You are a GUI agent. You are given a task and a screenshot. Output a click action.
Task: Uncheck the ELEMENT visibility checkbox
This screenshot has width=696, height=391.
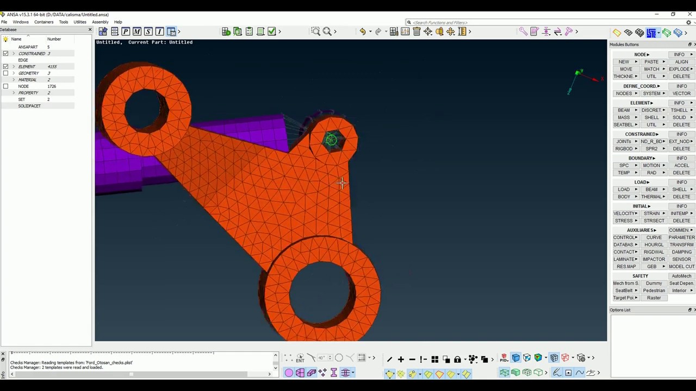[x=5, y=67]
